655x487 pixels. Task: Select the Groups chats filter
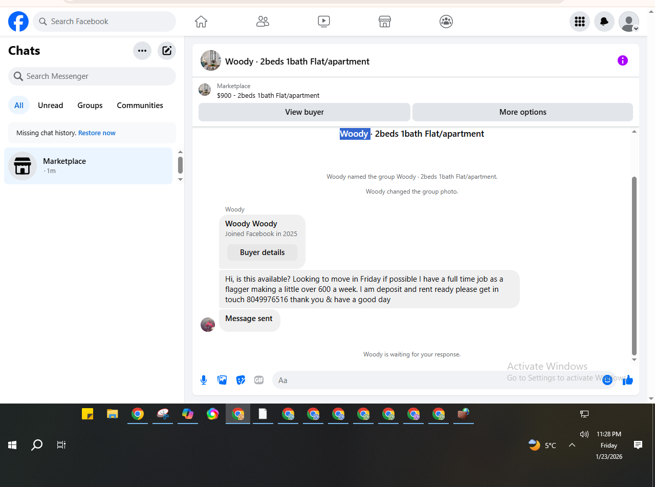pos(90,105)
